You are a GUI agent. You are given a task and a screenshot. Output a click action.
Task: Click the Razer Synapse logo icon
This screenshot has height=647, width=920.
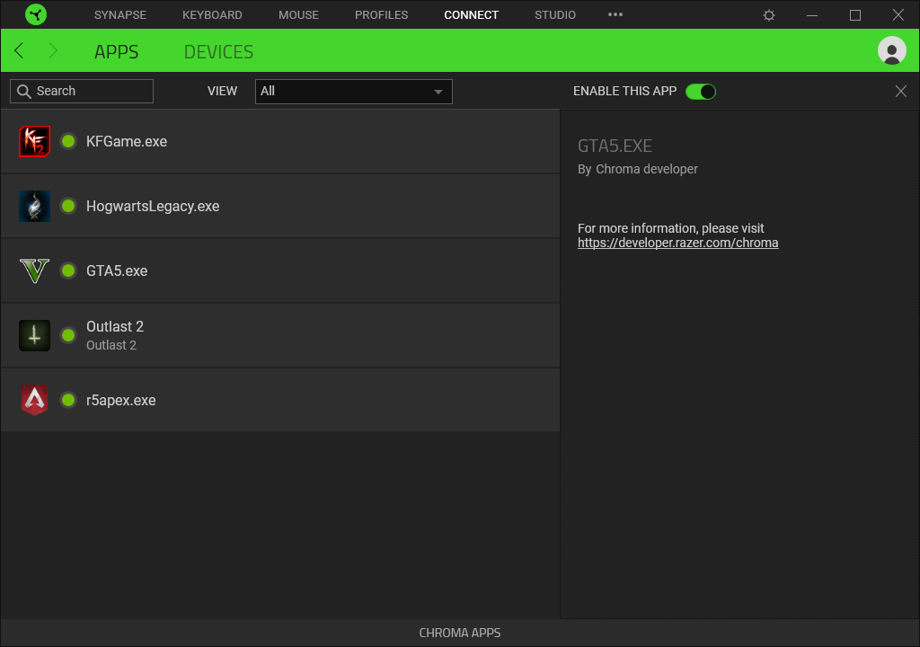(36, 14)
